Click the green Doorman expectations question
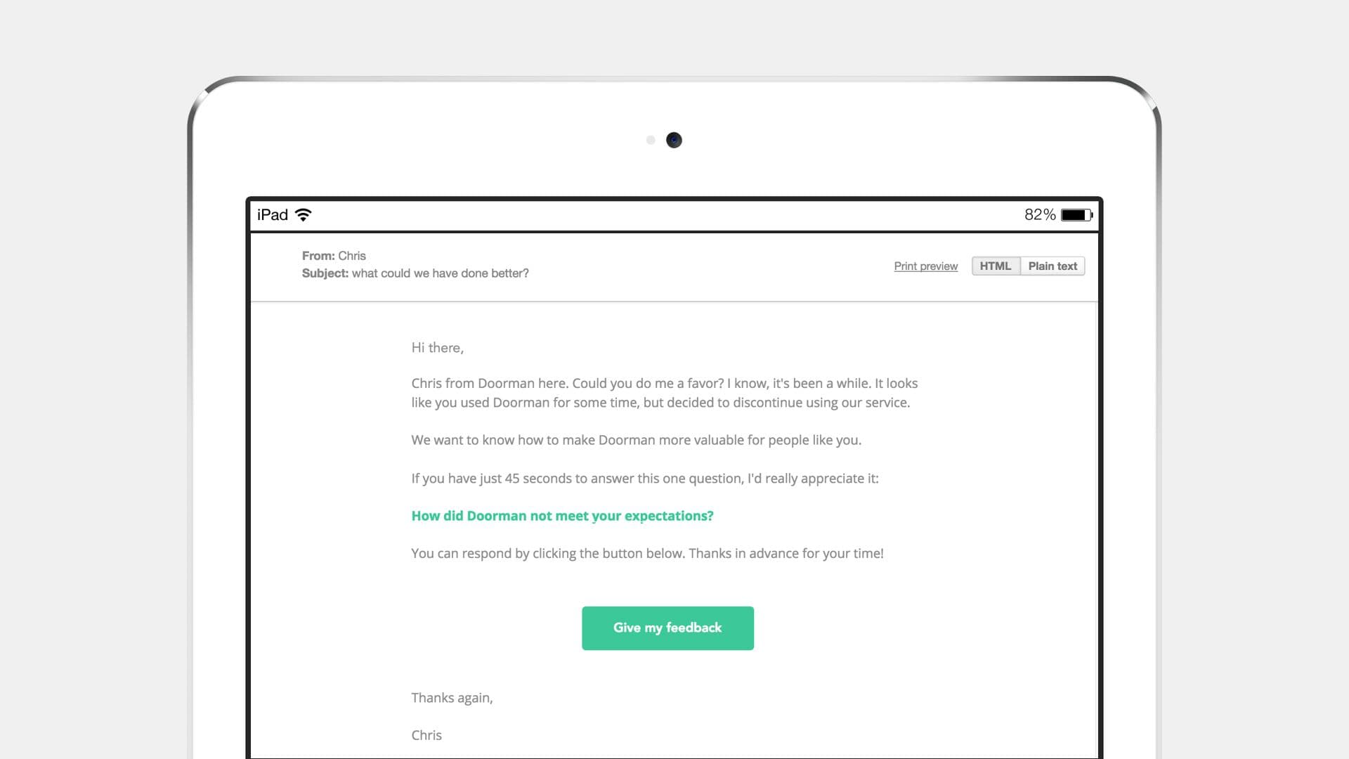This screenshot has width=1349, height=759. point(562,516)
